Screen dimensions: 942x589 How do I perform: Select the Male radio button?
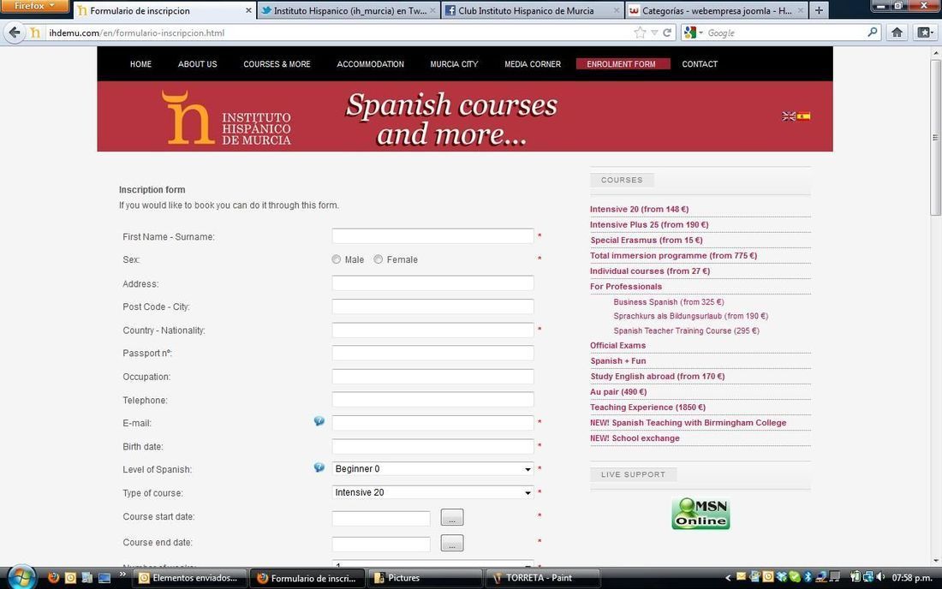pos(336,259)
